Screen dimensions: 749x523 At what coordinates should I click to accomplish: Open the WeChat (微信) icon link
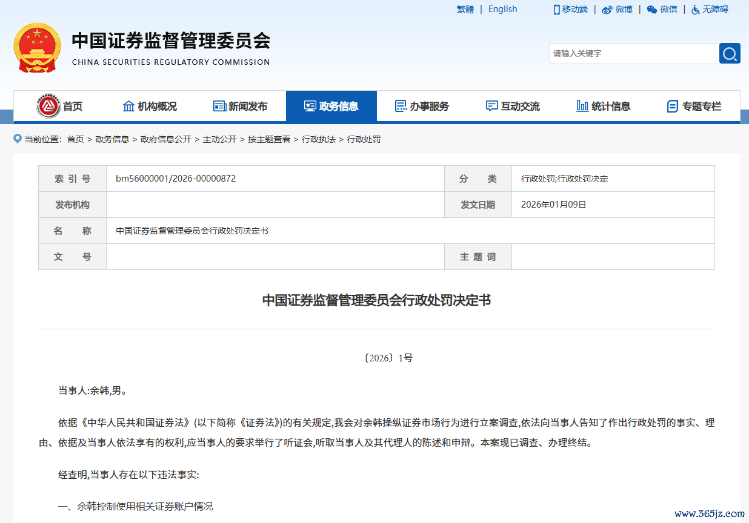(x=652, y=10)
